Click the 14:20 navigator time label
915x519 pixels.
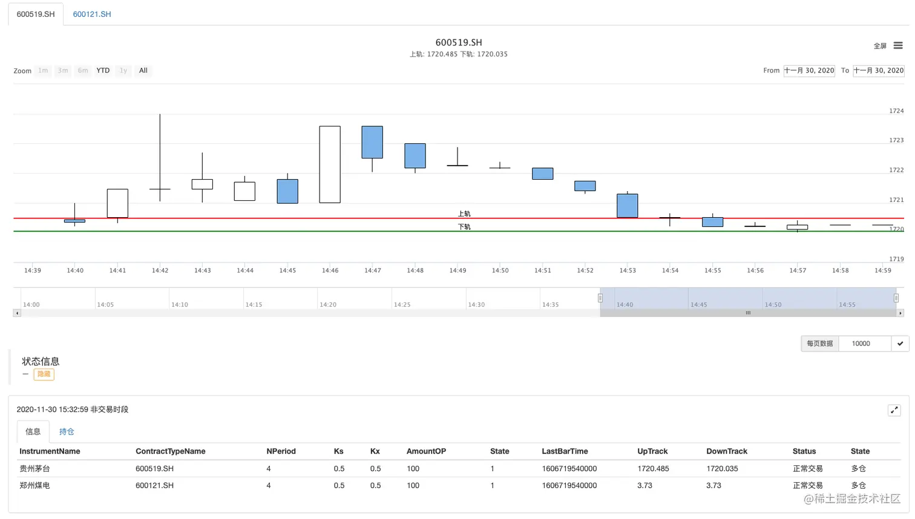(328, 305)
